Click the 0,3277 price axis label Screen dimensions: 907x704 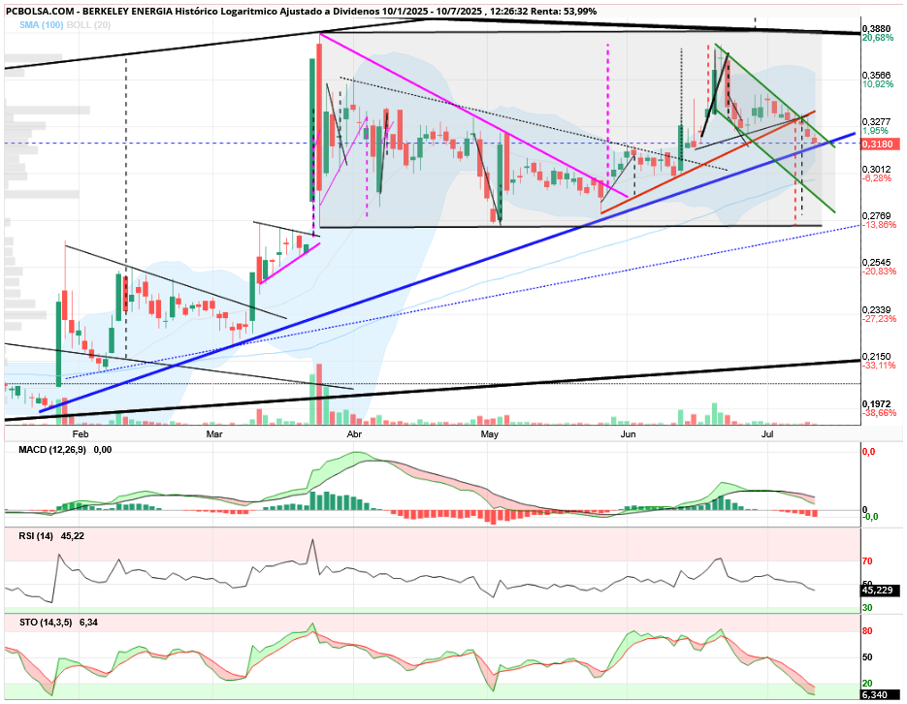876,122
